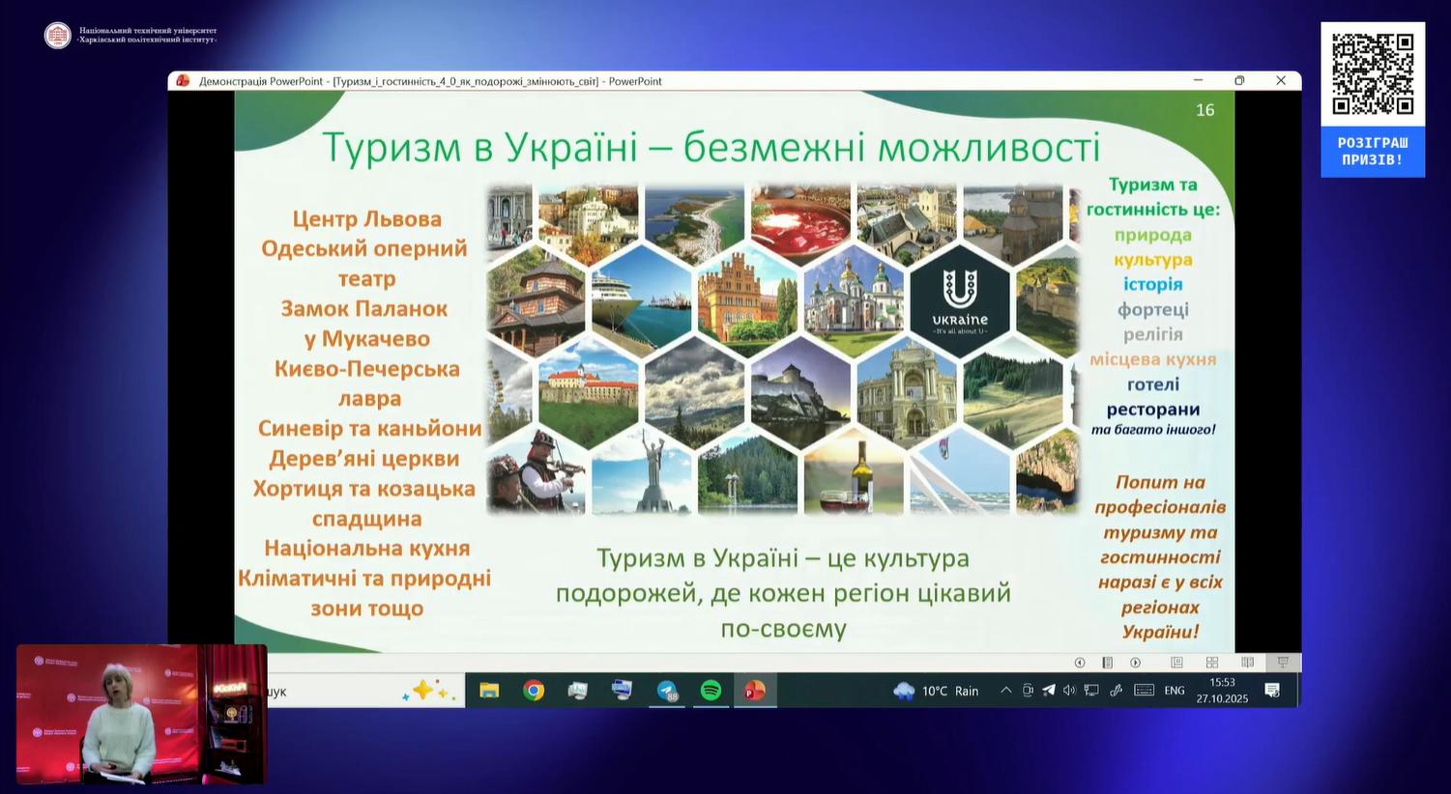Click the sparkle icon in the taskbar search
The height and width of the screenshot is (794, 1451).
[428, 691]
